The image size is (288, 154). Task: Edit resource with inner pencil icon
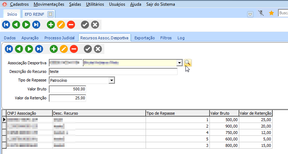64,49
